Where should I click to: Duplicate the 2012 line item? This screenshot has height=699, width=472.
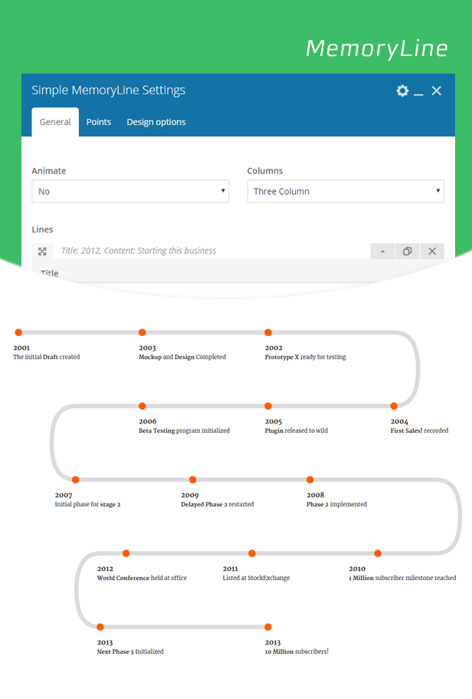click(x=408, y=251)
